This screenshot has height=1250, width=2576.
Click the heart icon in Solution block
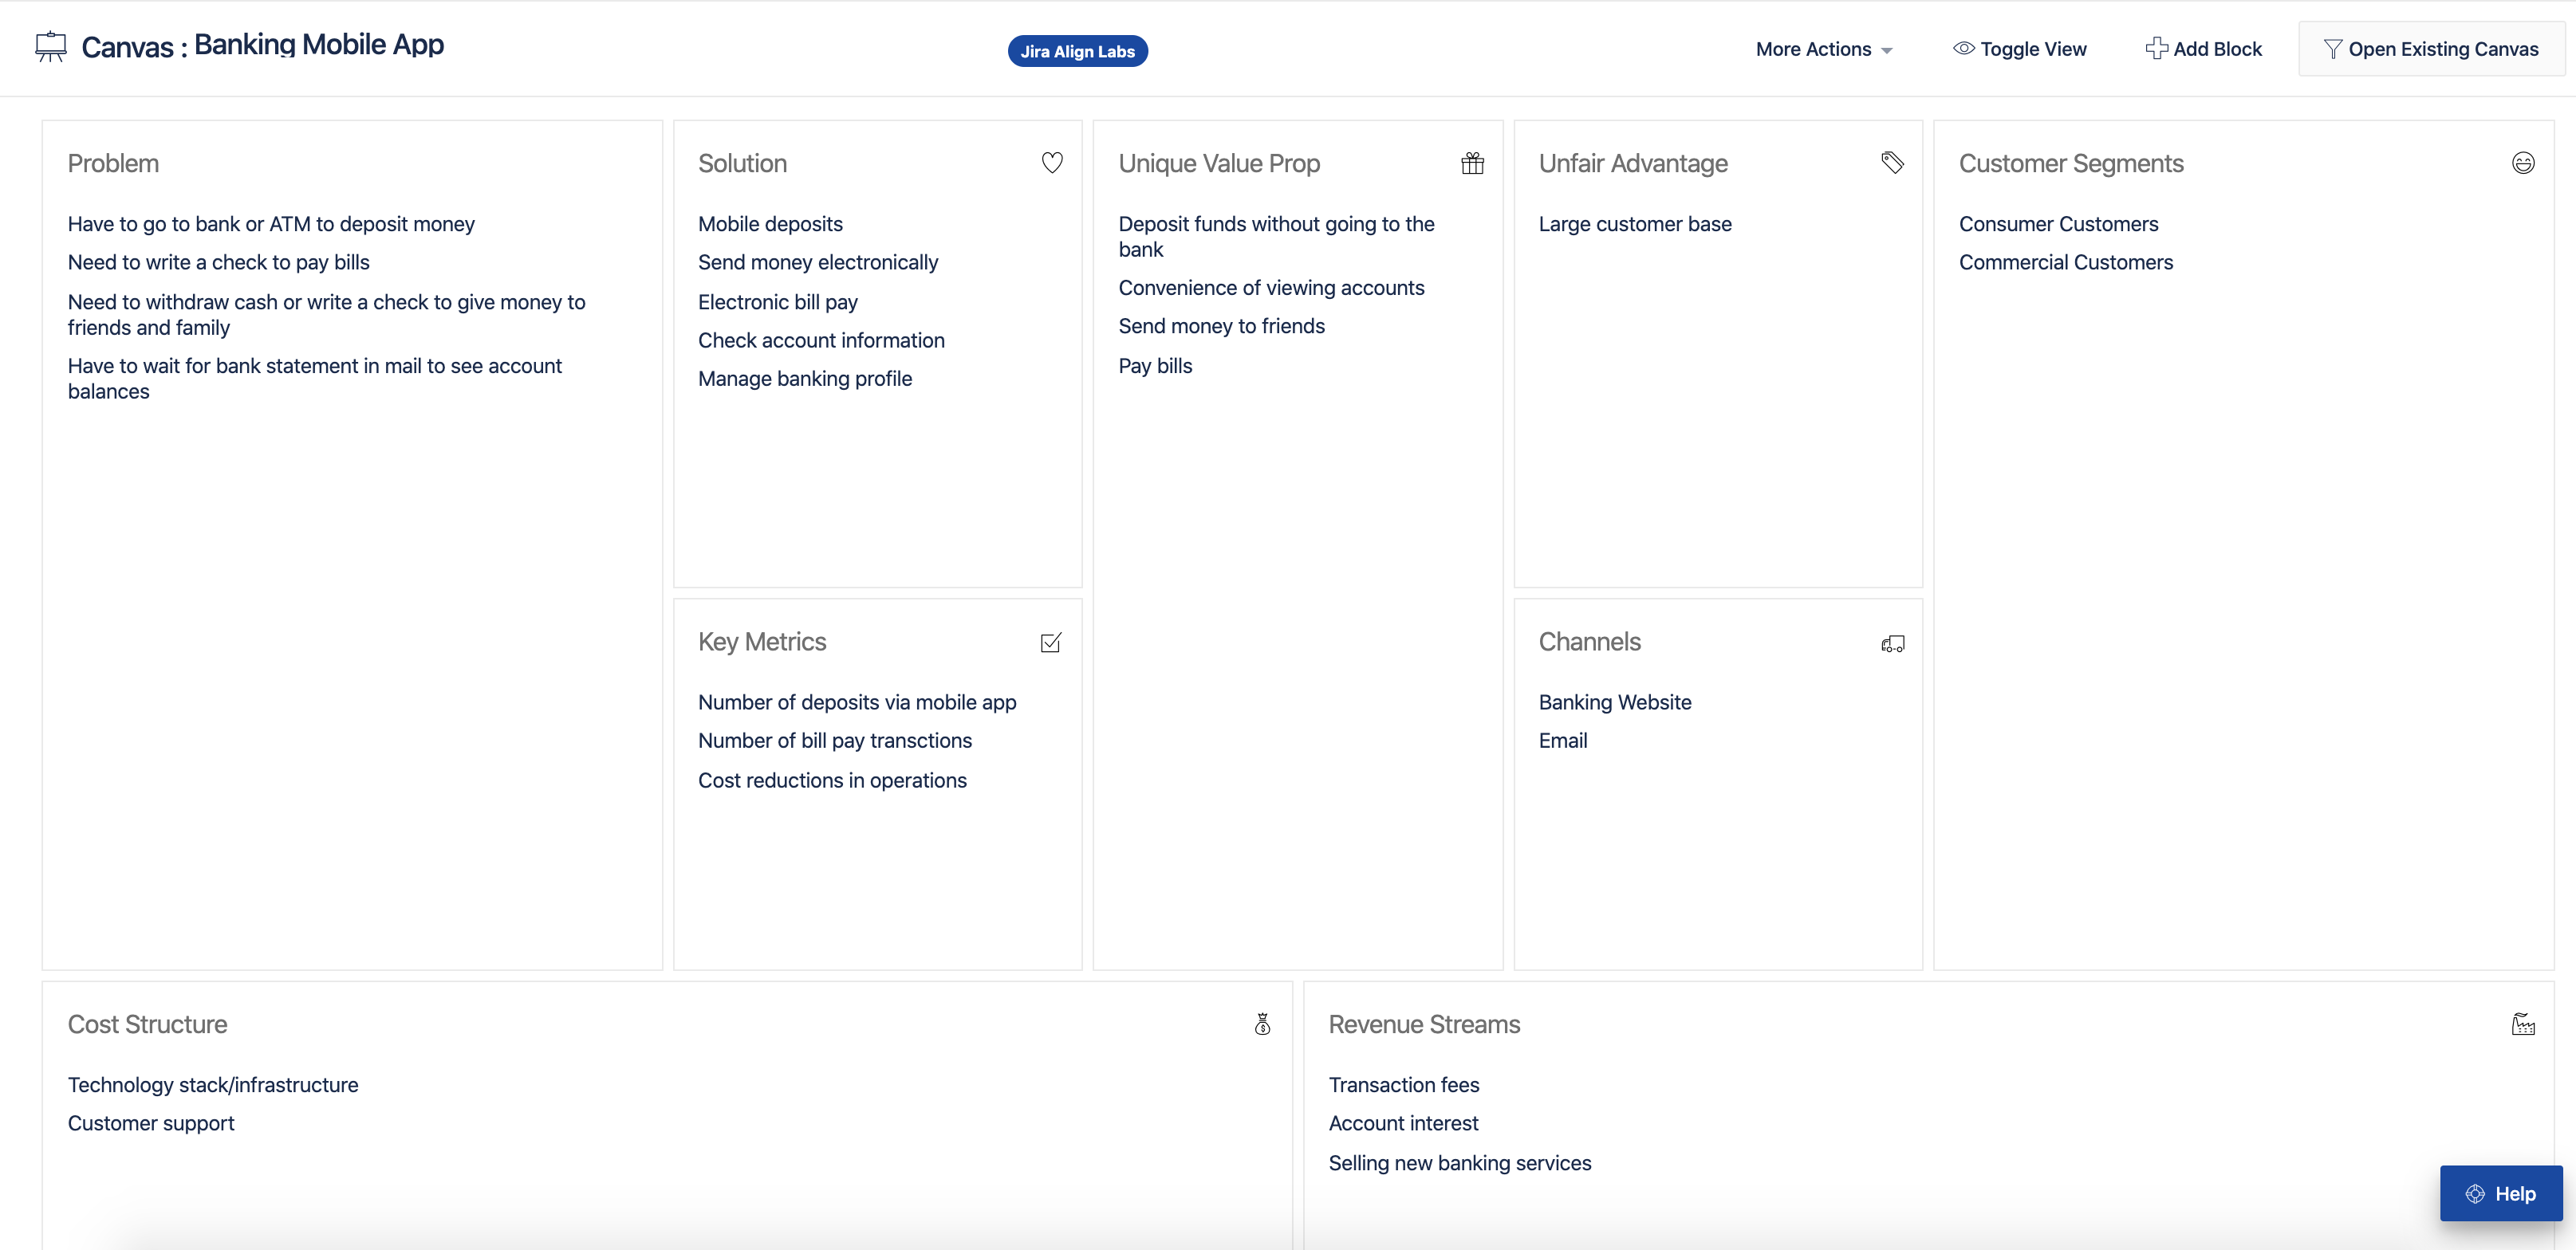(x=1051, y=163)
